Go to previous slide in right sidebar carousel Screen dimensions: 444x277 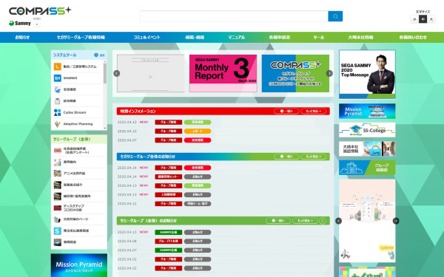click(339, 221)
